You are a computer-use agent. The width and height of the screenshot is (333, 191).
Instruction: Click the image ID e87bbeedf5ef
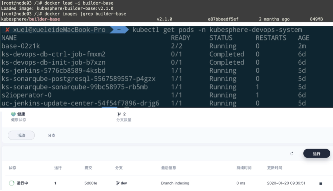(x=223, y=19)
